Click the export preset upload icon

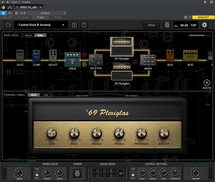coord(84,25)
